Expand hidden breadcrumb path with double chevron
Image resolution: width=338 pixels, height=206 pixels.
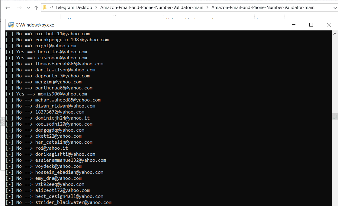pos(52,8)
